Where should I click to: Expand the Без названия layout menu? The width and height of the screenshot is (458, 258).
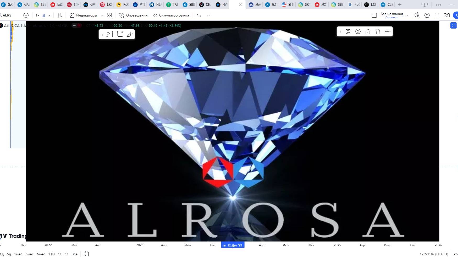[x=407, y=15]
